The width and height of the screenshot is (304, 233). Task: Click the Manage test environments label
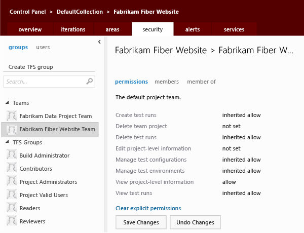pyautogui.click(x=150, y=171)
